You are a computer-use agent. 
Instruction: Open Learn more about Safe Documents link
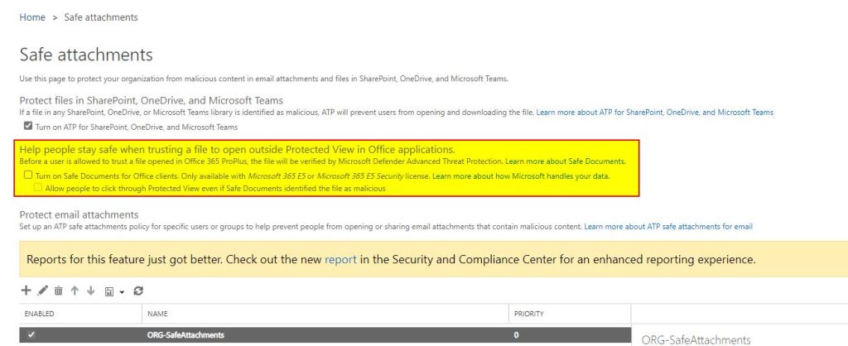[565, 161]
